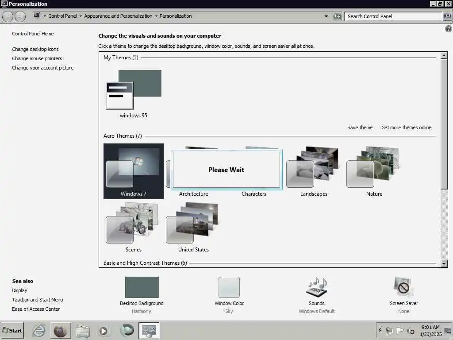
Task: Expand arrow before the Personalization breadcrumb
Action: tap(156, 16)
